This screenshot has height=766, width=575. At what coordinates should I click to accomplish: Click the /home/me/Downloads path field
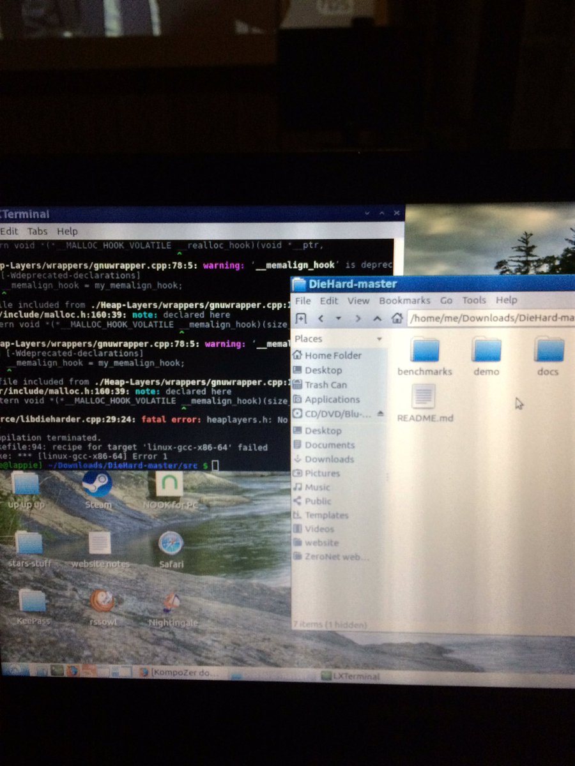tap(491, 317)
